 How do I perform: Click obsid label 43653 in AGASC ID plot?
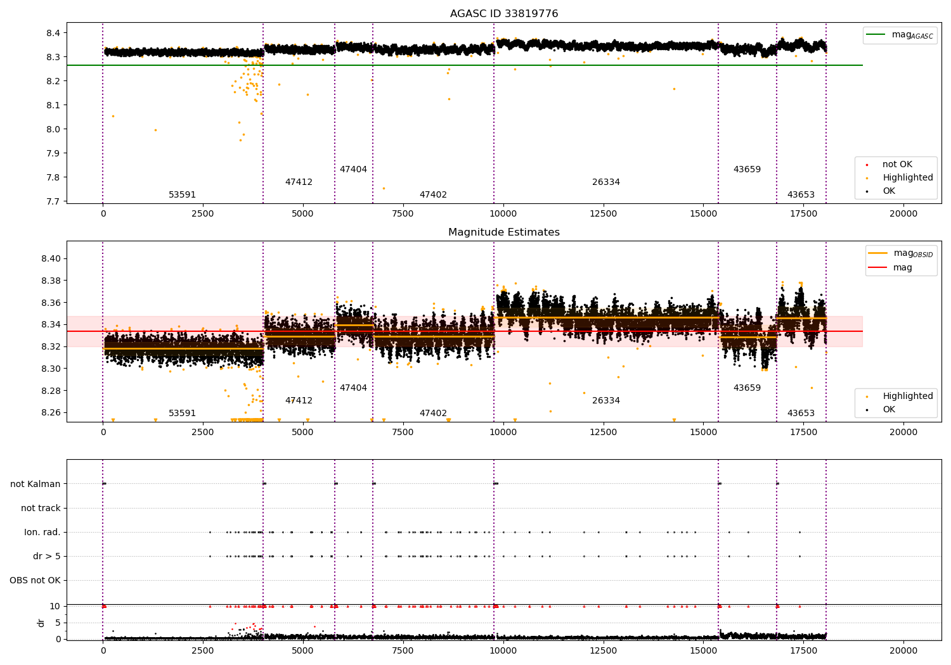801,195
